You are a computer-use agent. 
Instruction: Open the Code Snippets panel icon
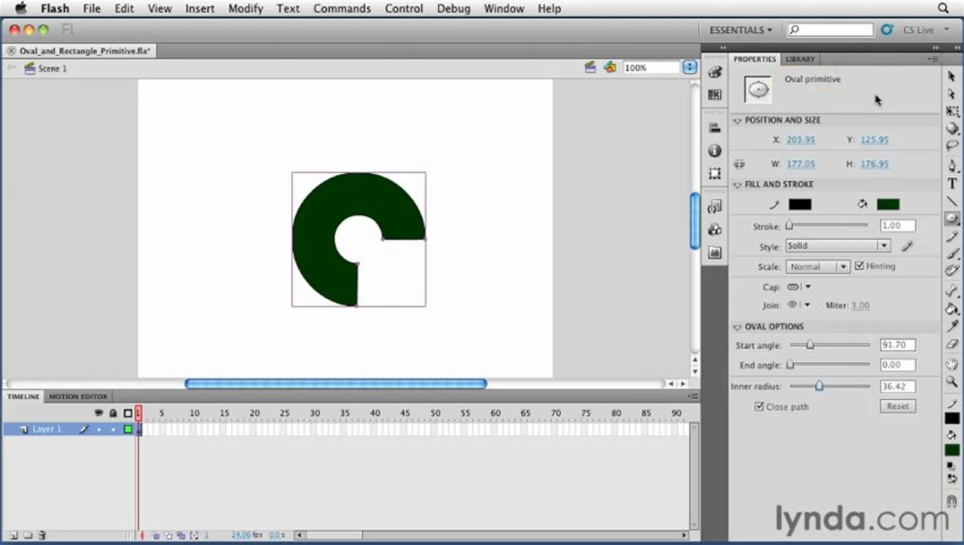[715, 207]
